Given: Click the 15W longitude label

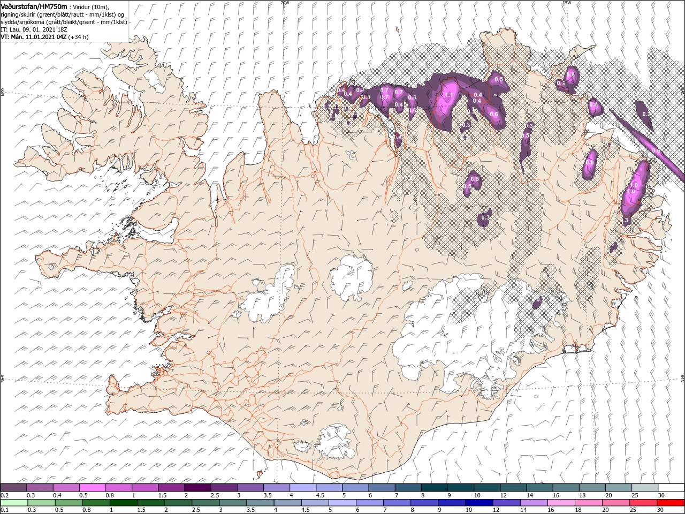Looking at the screenshot, I should click(567, 3).
